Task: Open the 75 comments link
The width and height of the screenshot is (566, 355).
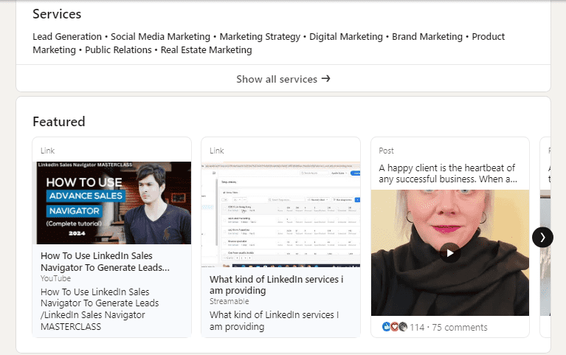Action: coord(460,327)
